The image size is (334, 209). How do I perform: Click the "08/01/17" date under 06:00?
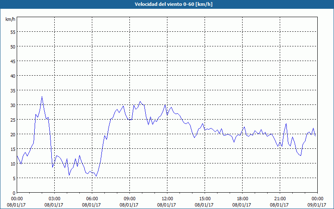point(91,205)
